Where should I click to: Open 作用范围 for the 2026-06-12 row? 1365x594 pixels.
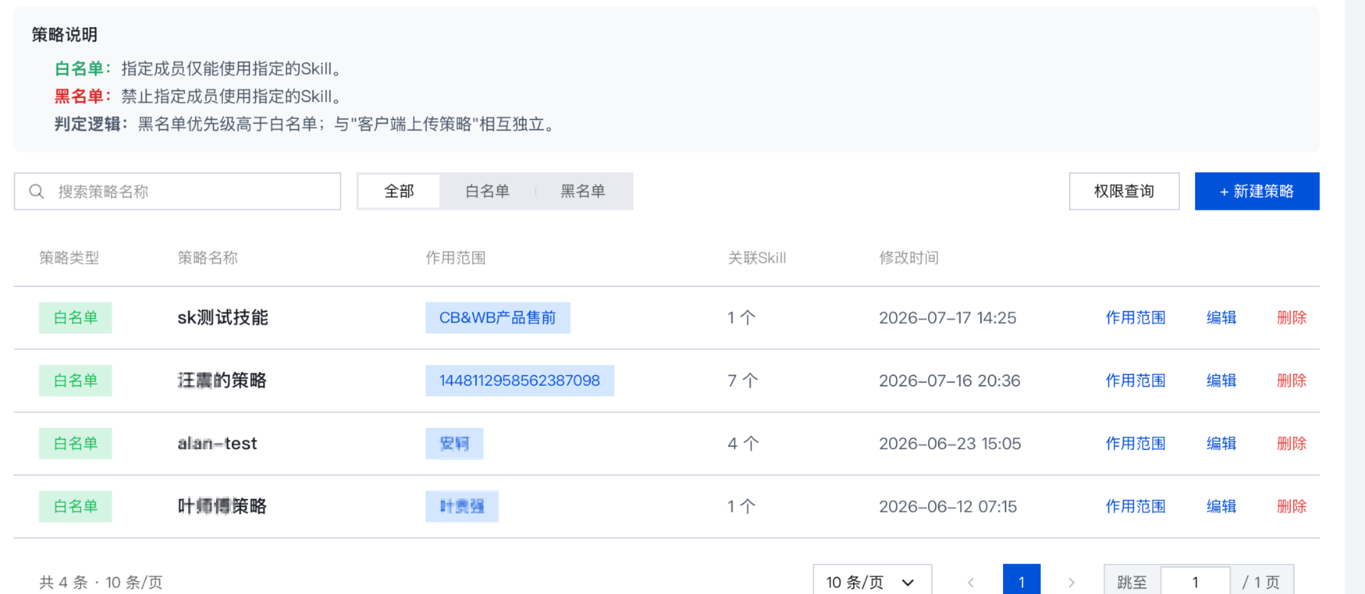point(1135,507)
